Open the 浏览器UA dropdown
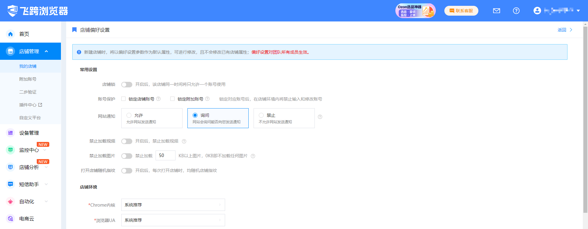 (173, 220)
